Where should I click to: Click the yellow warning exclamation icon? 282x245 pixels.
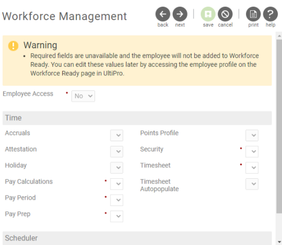pyautogui.click(x=13, y=46)
